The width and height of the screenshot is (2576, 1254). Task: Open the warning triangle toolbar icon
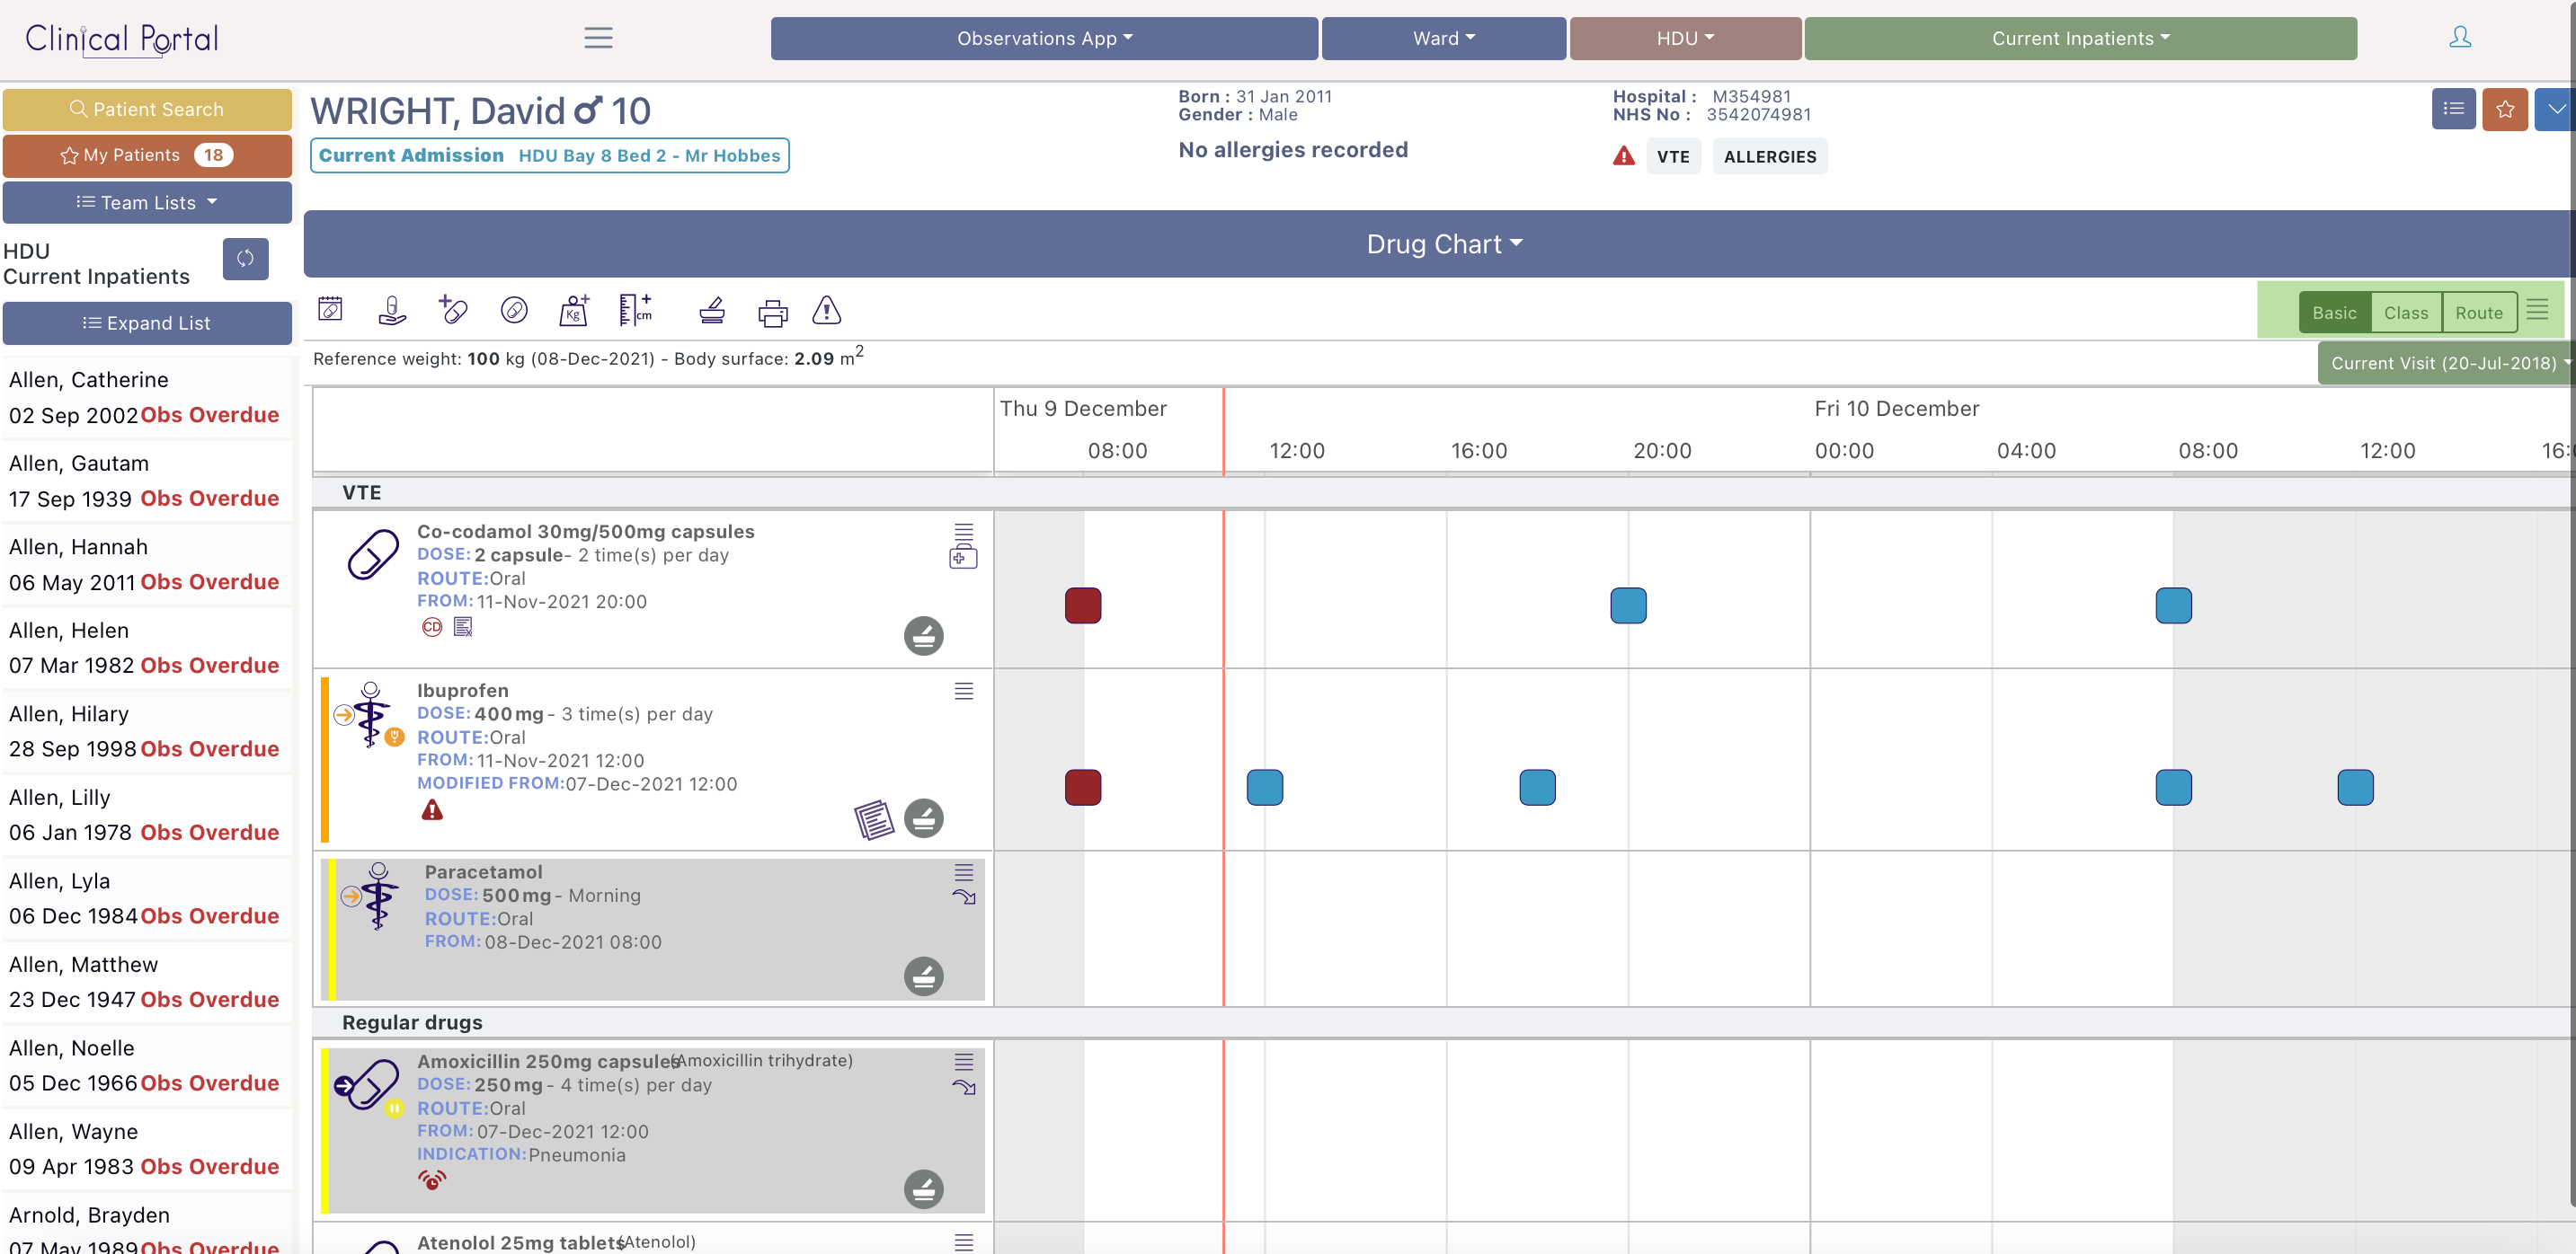coord(826,311)
